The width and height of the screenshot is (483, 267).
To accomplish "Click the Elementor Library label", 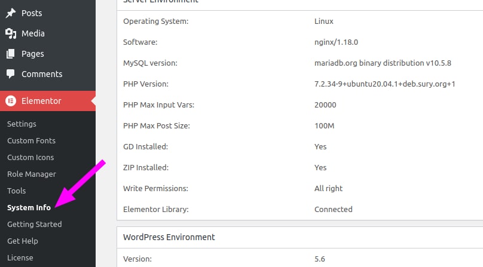I will click(x=156, y=210).
